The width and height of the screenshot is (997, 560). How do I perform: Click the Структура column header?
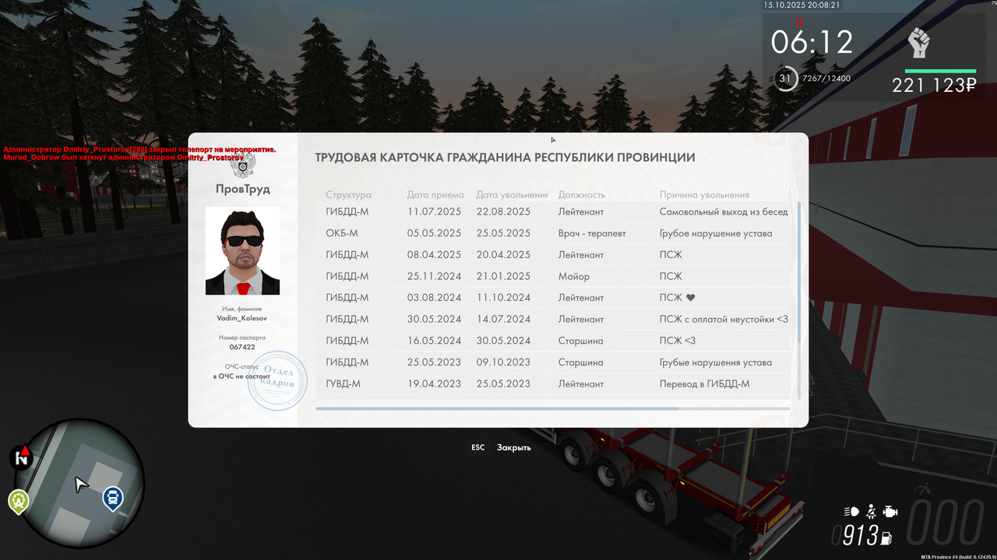tap(349, 195)
